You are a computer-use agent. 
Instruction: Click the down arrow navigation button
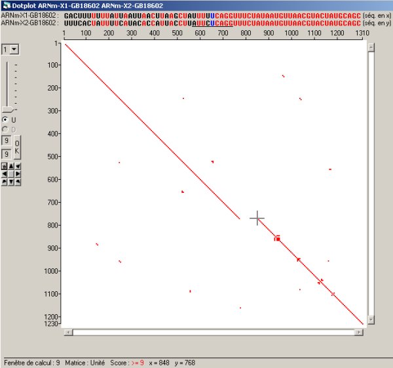click(10, 181)
